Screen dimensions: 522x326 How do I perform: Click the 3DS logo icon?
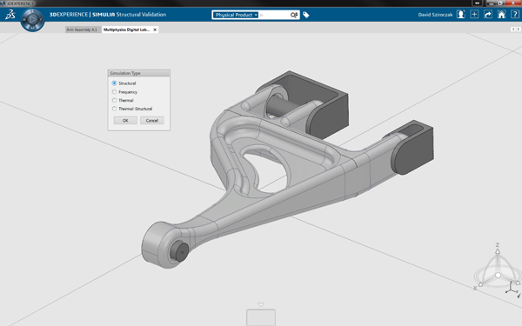(x=10, y=15)
